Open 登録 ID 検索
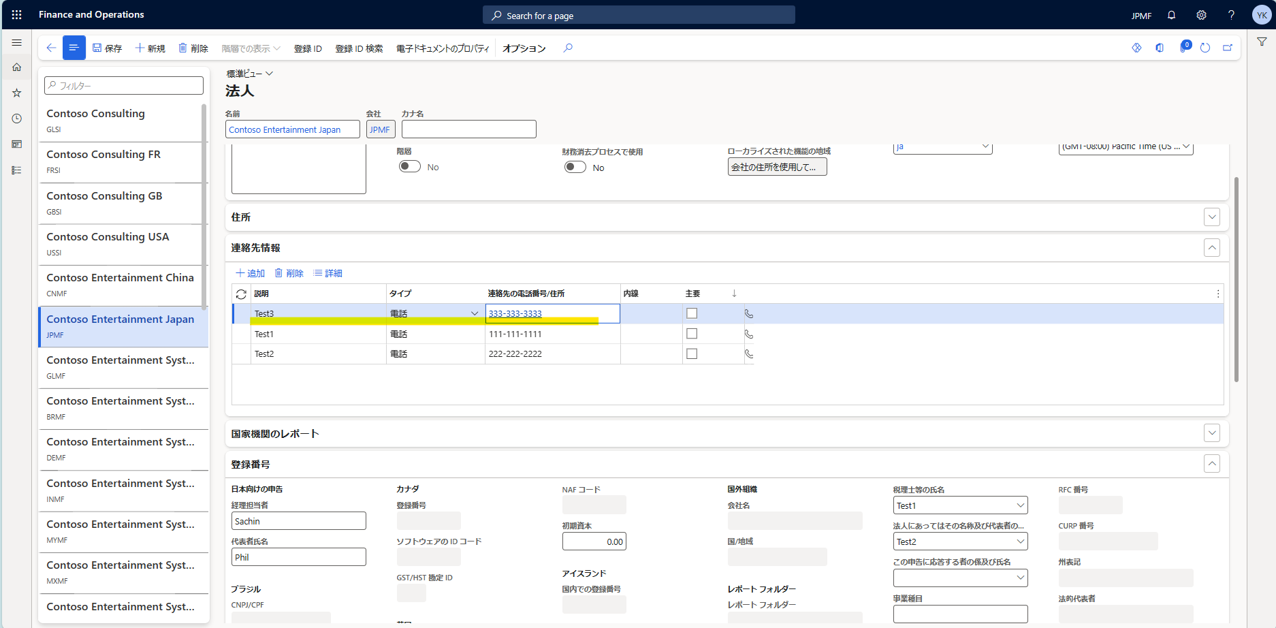 [x=359, y=48]
